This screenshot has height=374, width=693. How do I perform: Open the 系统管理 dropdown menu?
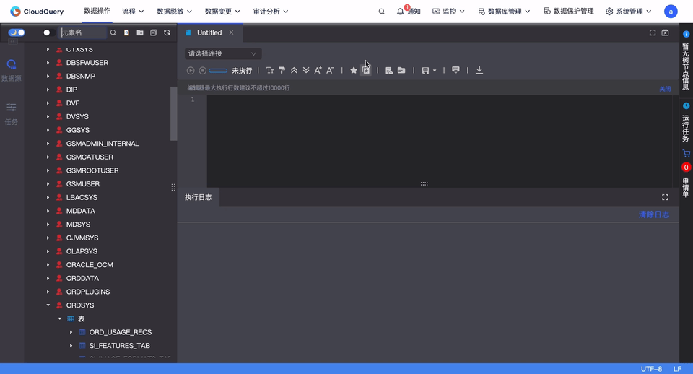click(x=629, y=12)
